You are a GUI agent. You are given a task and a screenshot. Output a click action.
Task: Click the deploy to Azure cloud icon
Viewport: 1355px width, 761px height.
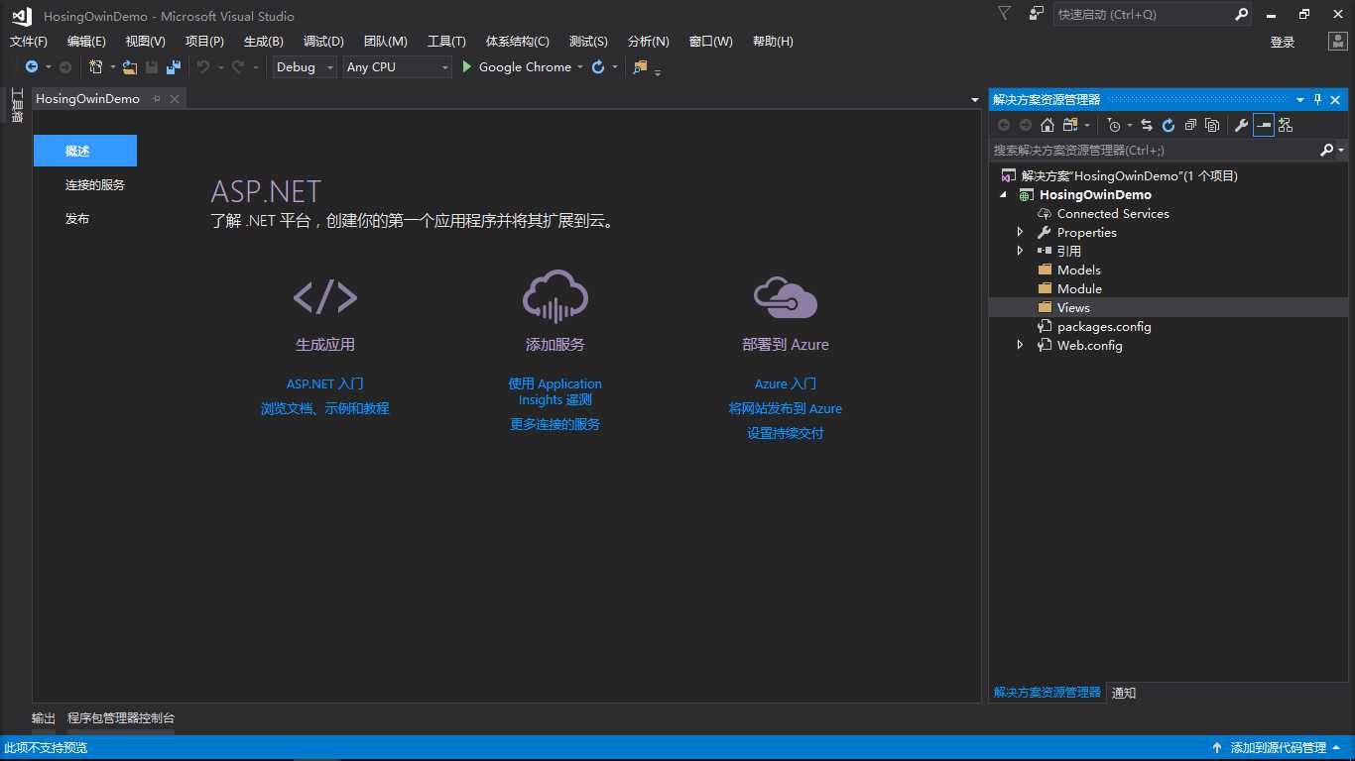[x=786, y=296]
